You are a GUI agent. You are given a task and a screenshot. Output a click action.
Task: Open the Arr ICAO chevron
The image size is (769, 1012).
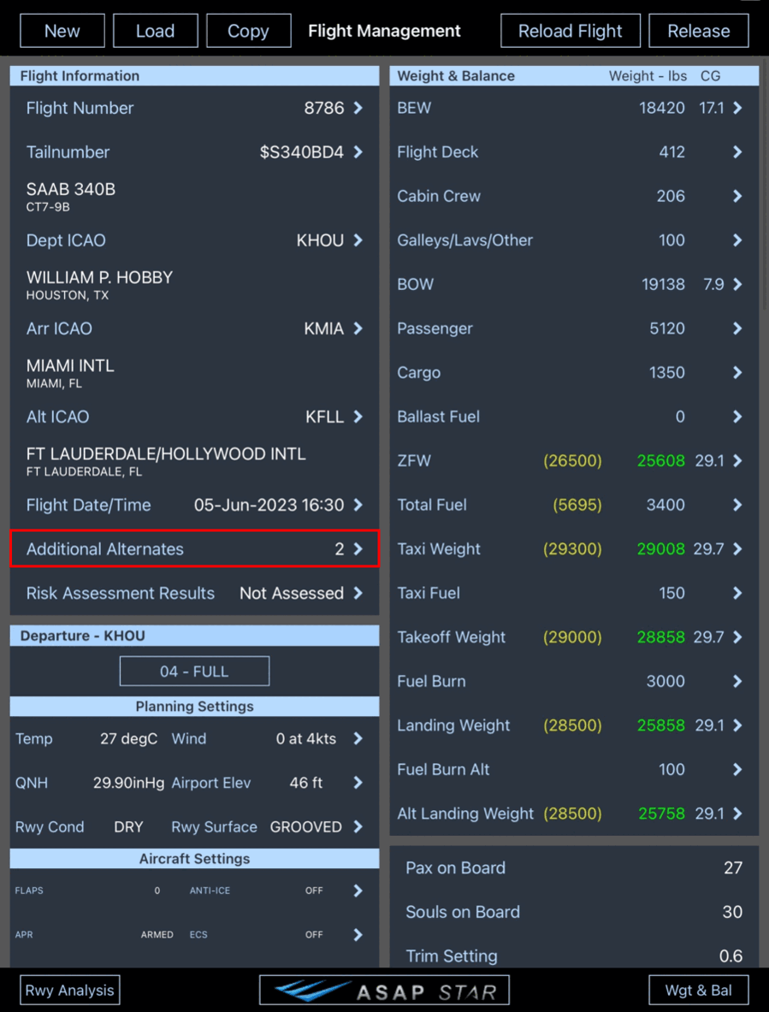358,328
